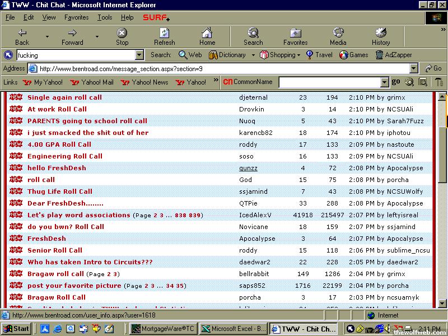This screenshot has width=448, height=336.
Task: Open the Favorites toolbar icon
Action: coord(295,34)
